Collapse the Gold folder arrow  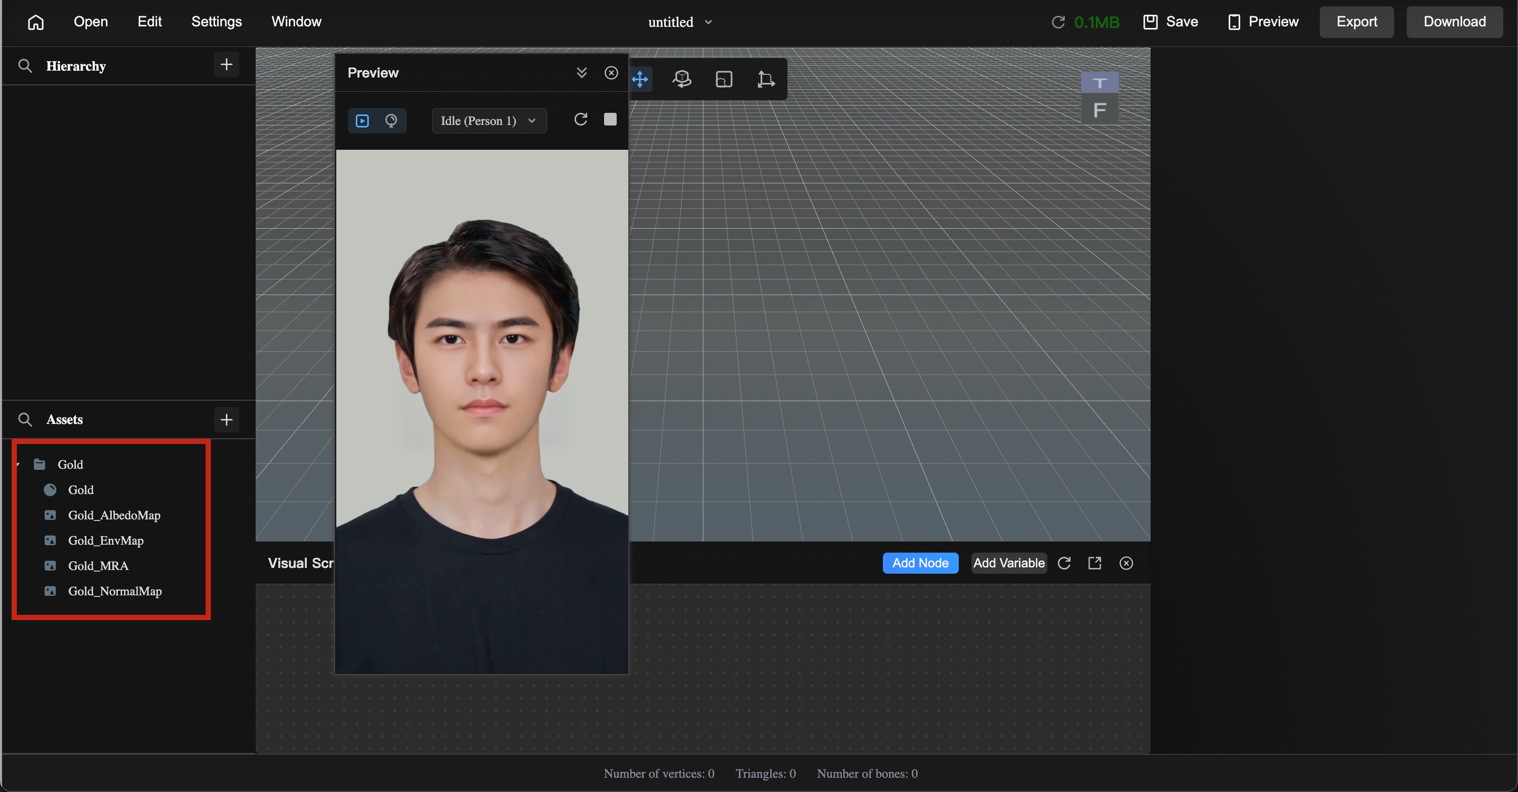[x=18, y=465]
